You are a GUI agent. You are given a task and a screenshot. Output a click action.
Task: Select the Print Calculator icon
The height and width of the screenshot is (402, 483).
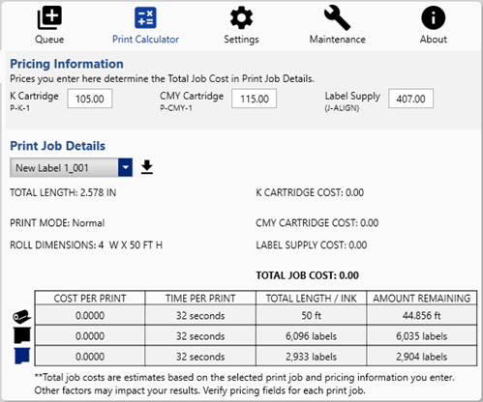pyautogui.click(x=145, y=18)
